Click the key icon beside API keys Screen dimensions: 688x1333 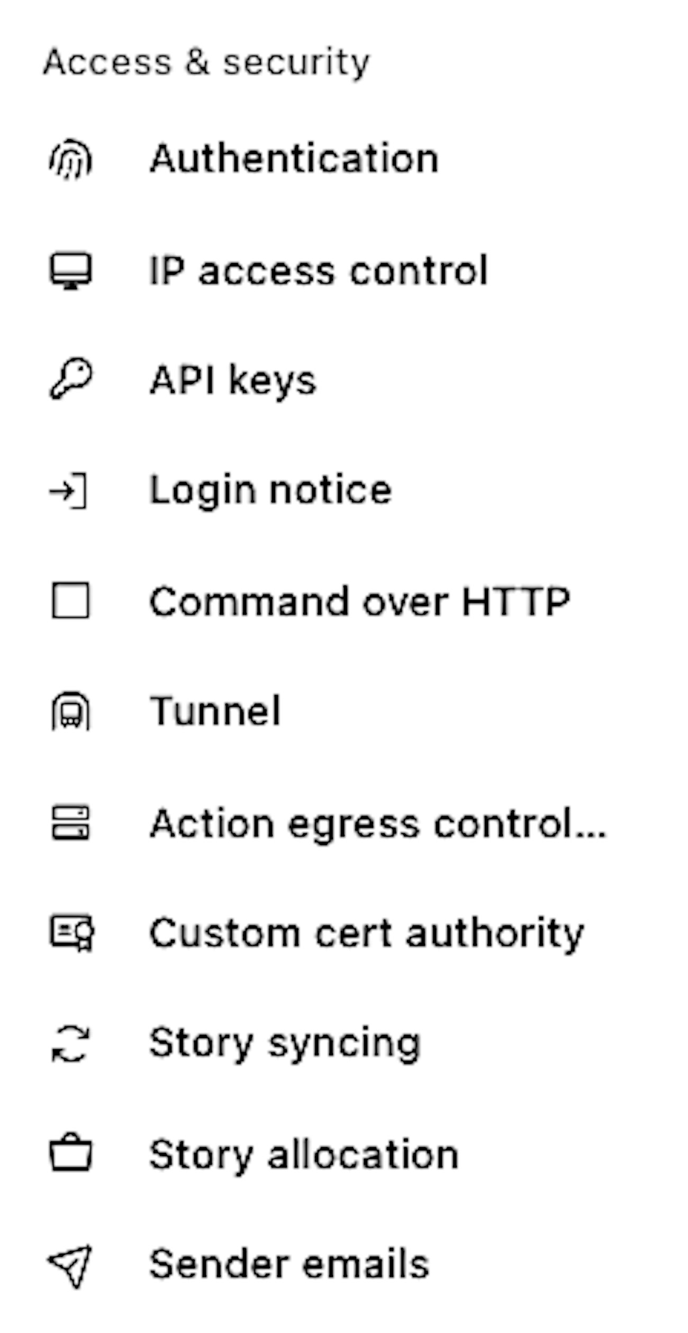(71, 380)
